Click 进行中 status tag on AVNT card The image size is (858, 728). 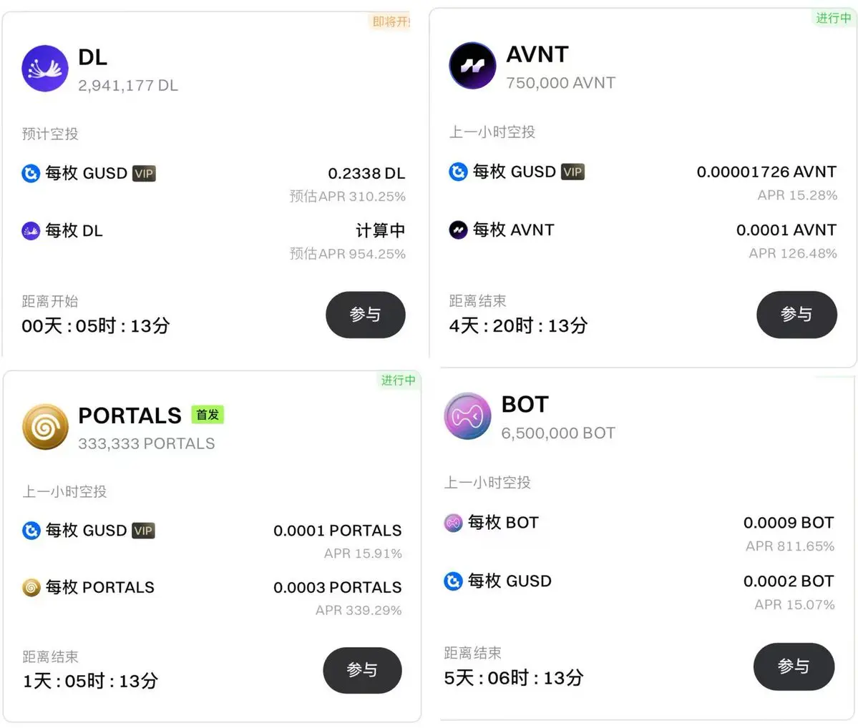click(834, 18)
